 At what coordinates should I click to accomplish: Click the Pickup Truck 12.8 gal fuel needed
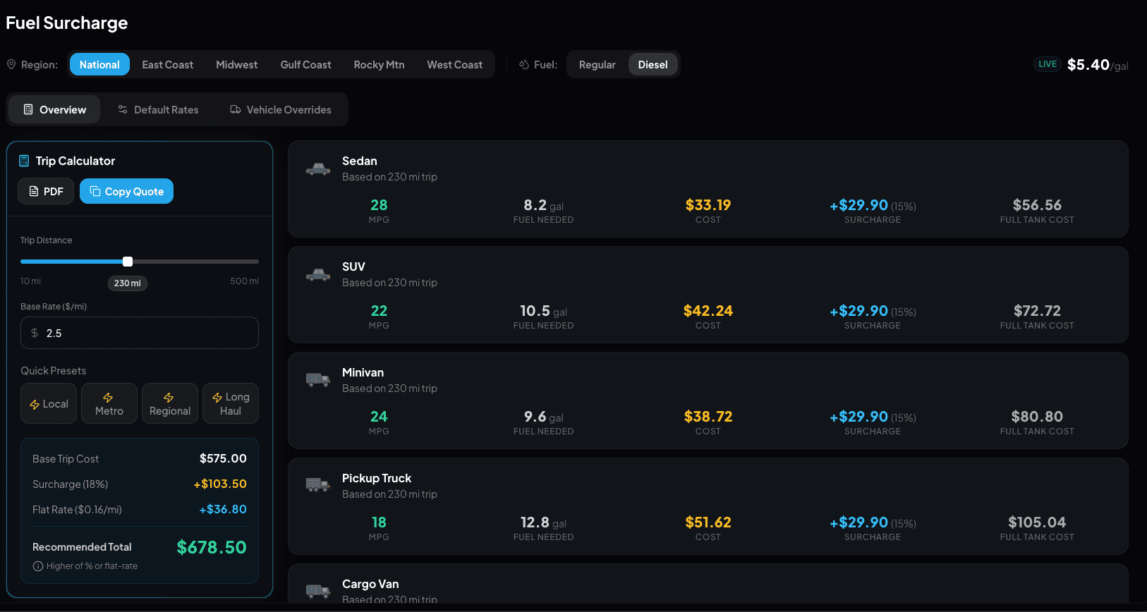click(x=543, y=522)
